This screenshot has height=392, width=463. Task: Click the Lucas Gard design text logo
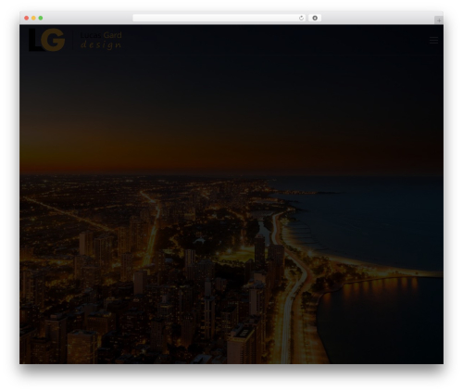click(101, 40)
